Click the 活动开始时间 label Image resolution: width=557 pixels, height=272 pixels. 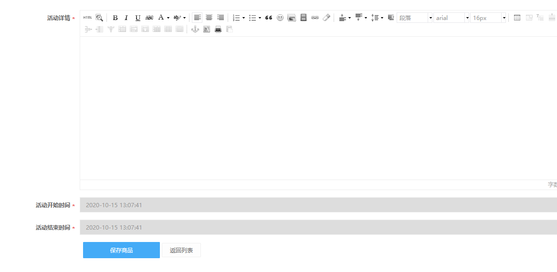53,205
